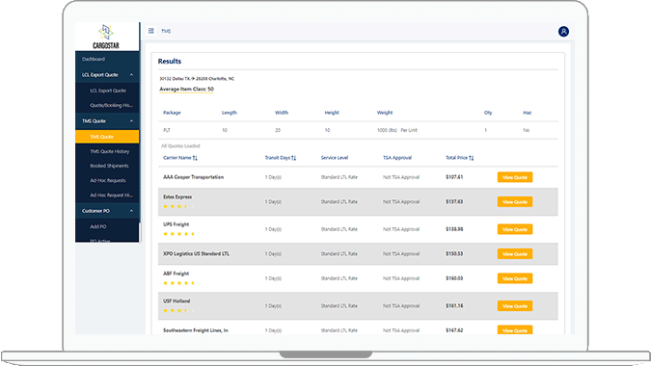View Quote for USF Holland
Viewport: 651px width, 366px height.
[515, 306]
